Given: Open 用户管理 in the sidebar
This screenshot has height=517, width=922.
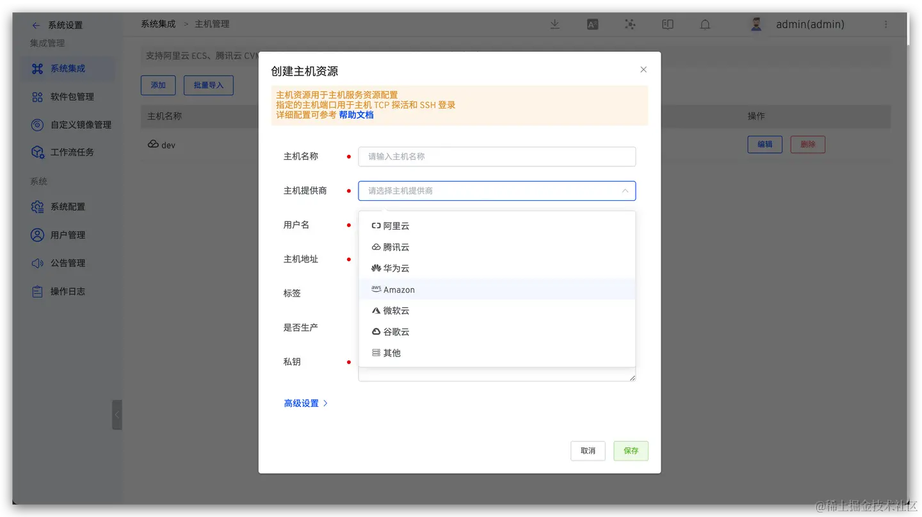Looking at the screenshot, I should click(x=68, y=235).
